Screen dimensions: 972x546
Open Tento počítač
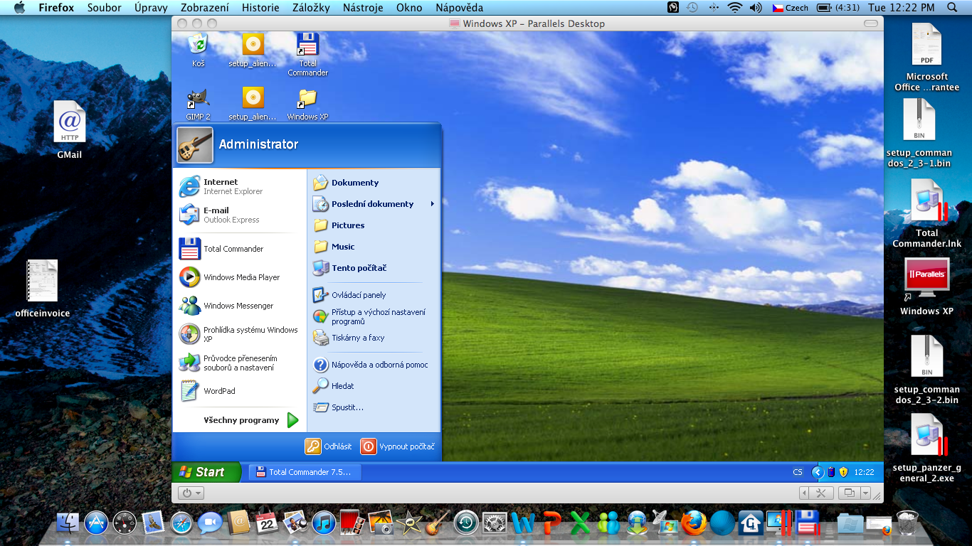(374, 268)
